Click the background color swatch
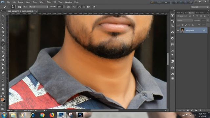 (4, 101)
